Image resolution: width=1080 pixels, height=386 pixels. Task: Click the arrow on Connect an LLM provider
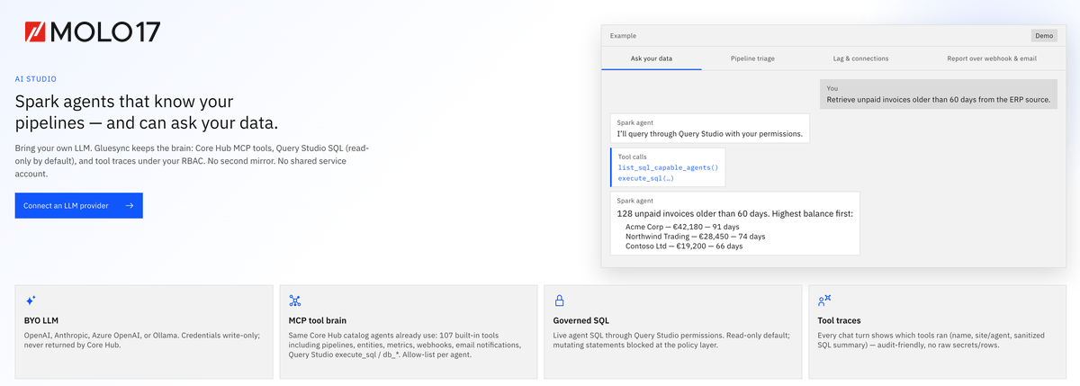click(130, 206)
